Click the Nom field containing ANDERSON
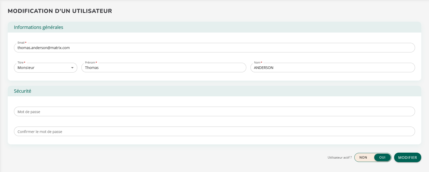The width and height of the screenshot is (429, 172). [332, 68]
